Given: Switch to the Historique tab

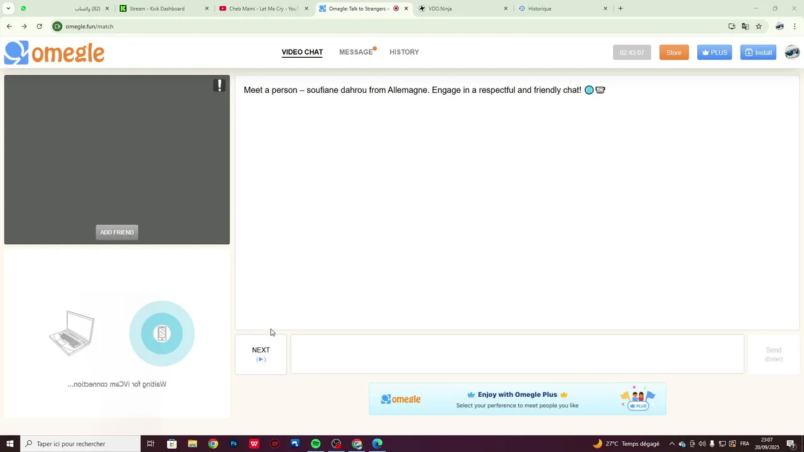Looking at the screenshot, I should click(x=563, y=9).
